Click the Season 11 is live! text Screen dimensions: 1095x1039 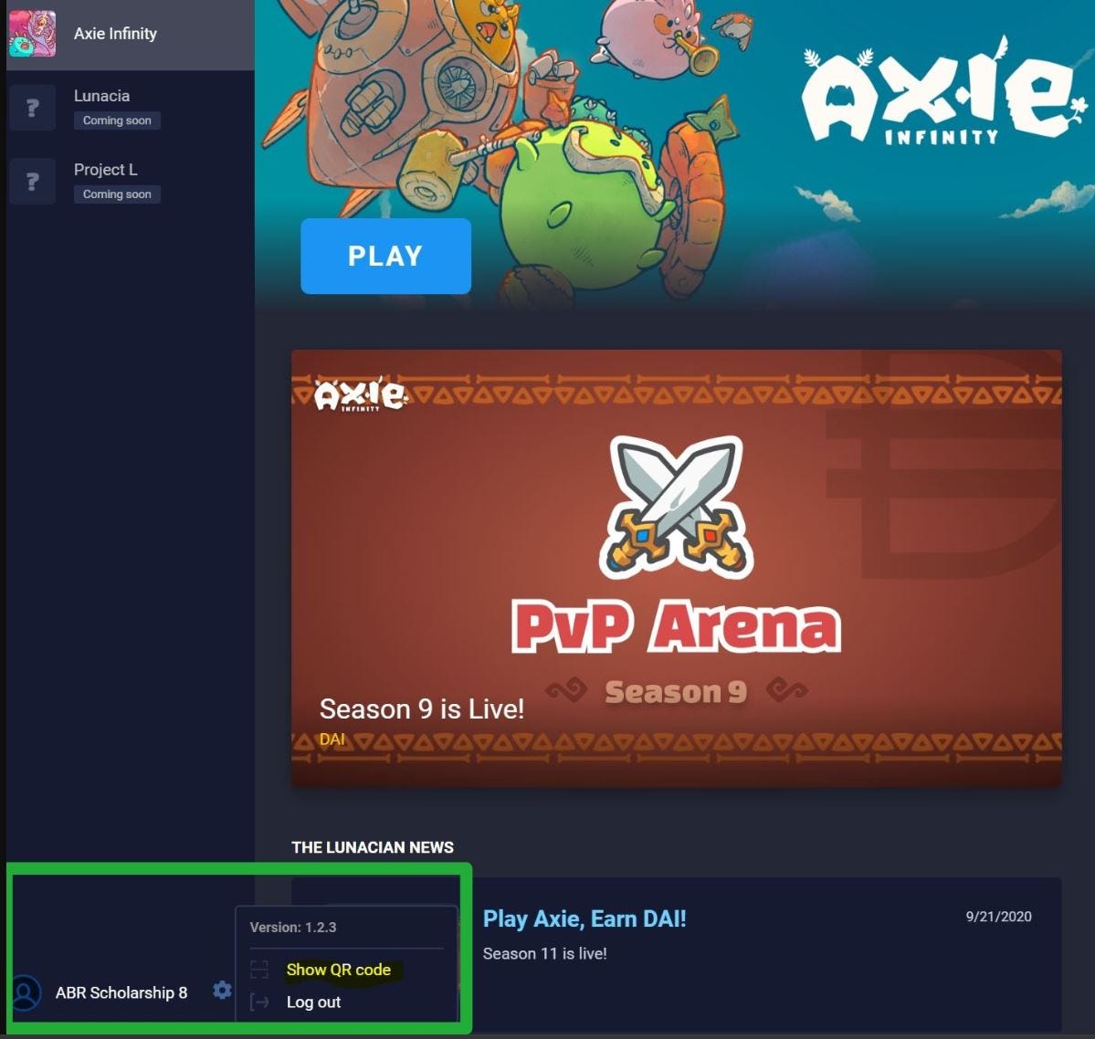(544, 953)
